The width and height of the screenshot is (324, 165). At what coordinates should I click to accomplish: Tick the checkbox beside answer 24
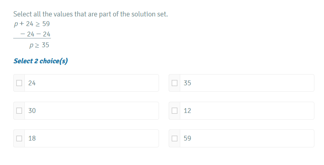(x=19, y=83)
